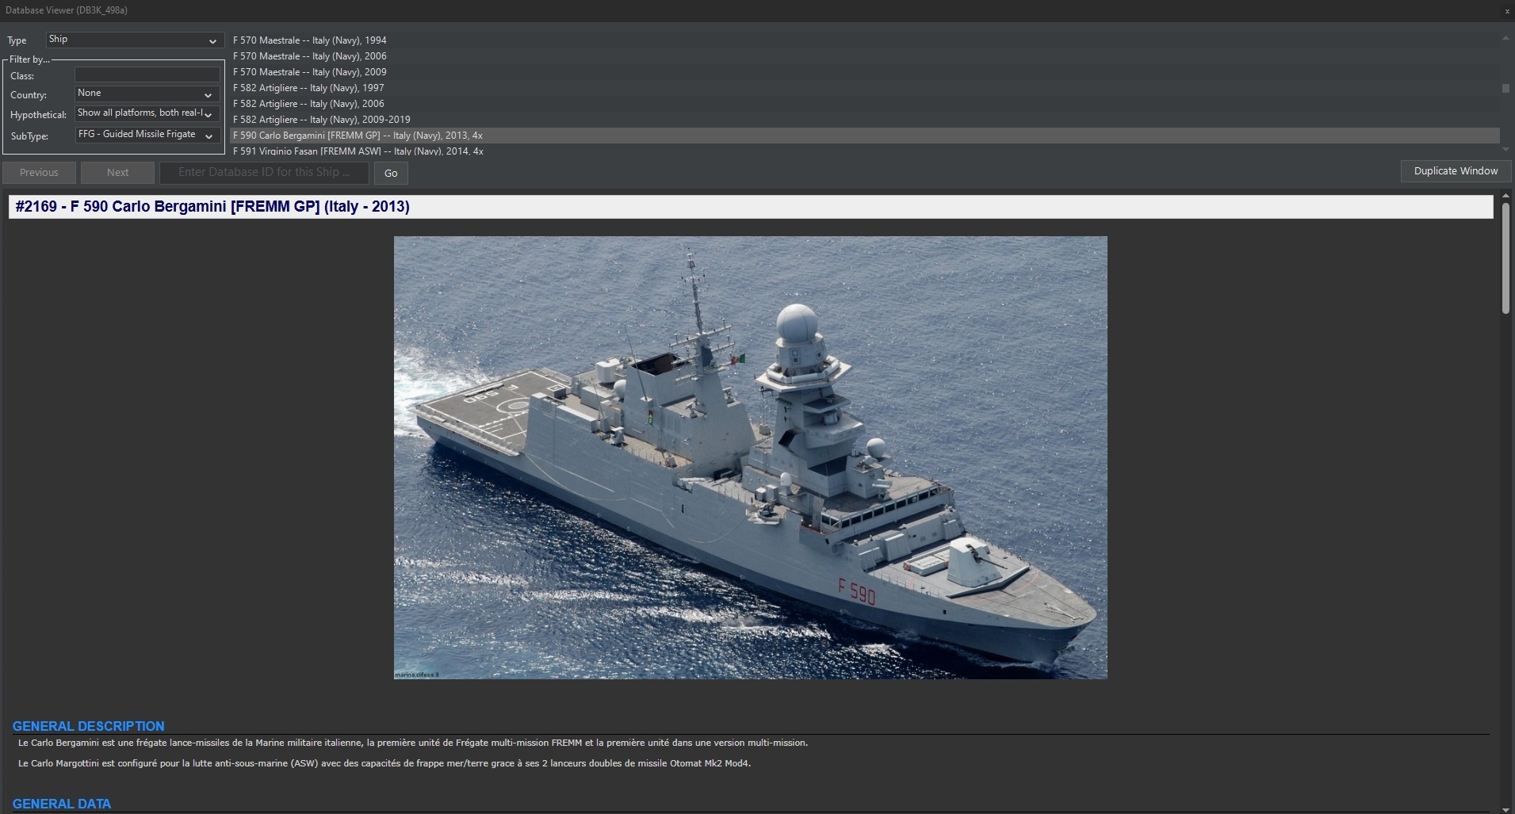
Task: Click the Duplicate Window button
Action: [x=1456, y=171]
